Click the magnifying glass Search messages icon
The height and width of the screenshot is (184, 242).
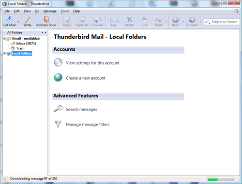(x=58, y=109)
